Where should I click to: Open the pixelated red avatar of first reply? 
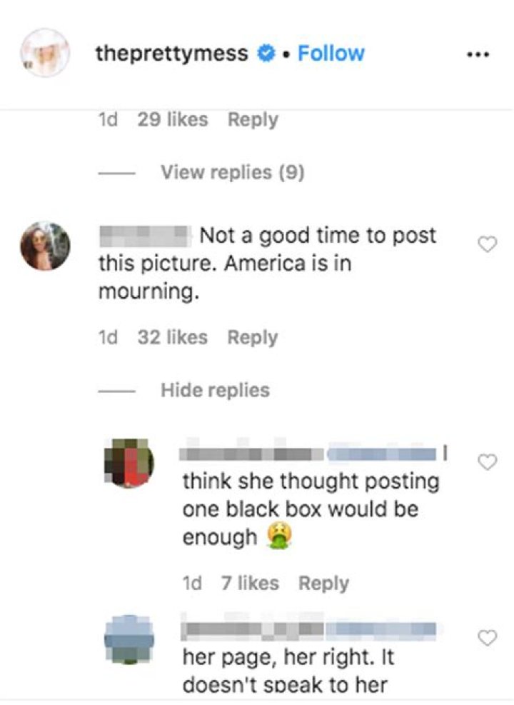click(x=129, y=463)
